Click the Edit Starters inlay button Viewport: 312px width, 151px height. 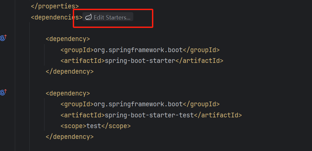(x=112, y=17)
